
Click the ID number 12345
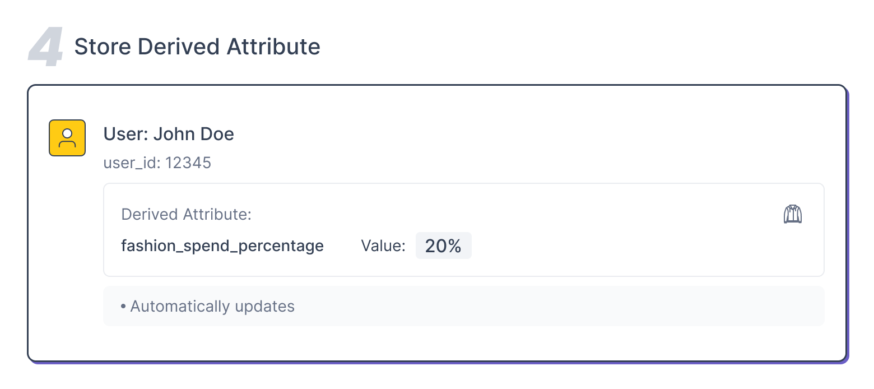tap(188, 163)
